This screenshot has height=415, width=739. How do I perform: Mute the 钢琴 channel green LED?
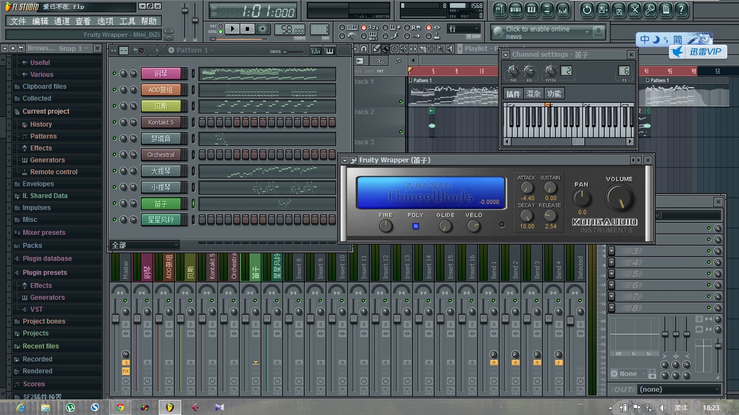(x=114, y=74)
